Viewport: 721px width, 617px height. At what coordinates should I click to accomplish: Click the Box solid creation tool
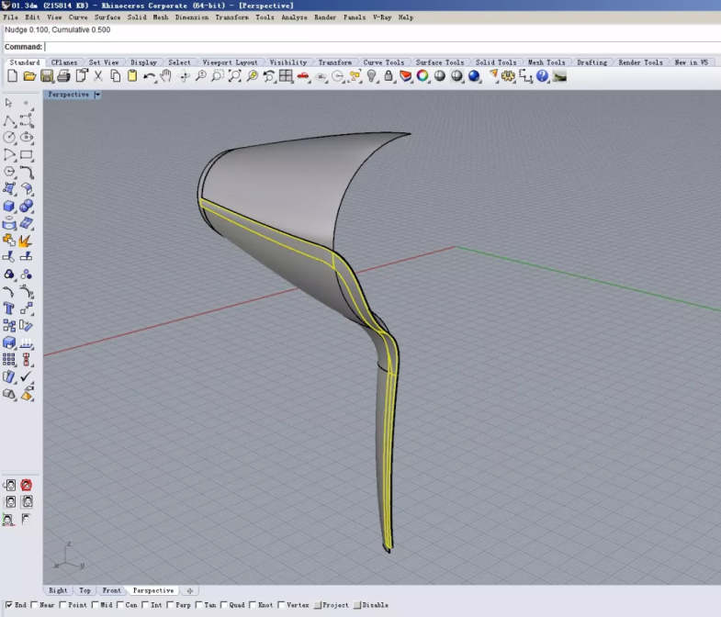(x=10, y=207)
